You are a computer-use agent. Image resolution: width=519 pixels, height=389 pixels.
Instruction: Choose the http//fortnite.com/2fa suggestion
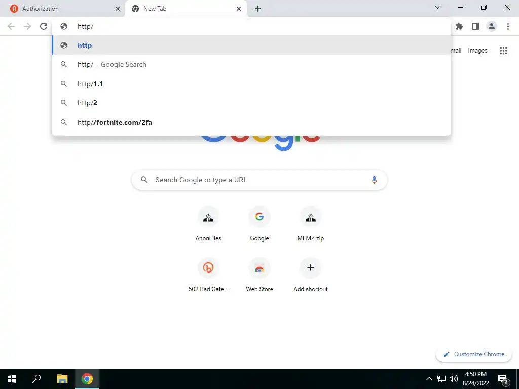(x=251, y=122)
